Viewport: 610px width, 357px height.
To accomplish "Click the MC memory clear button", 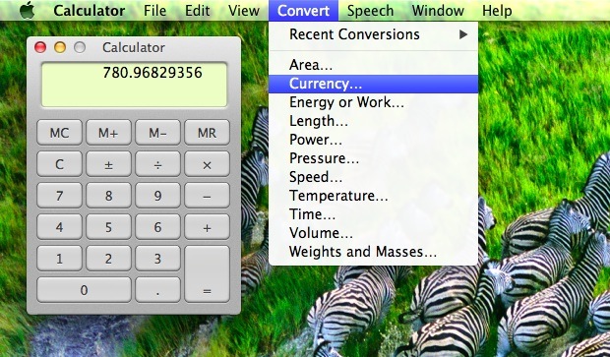I will coord(59,133).
